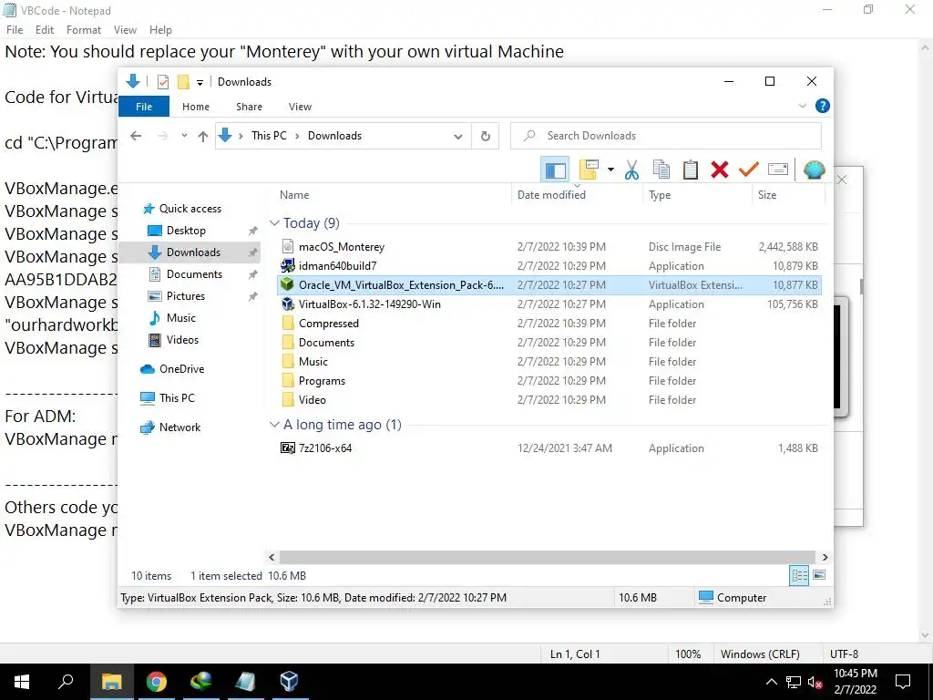Click the Notepad icon on the taskbar
The height and width of the screenshot is (700, 933).
pos(245,682)
